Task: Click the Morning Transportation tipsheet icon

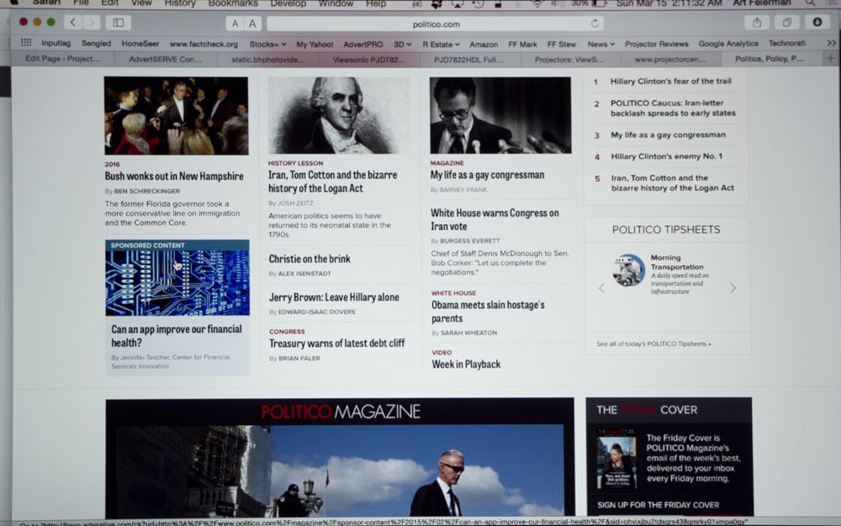Action: pos(628,270)
